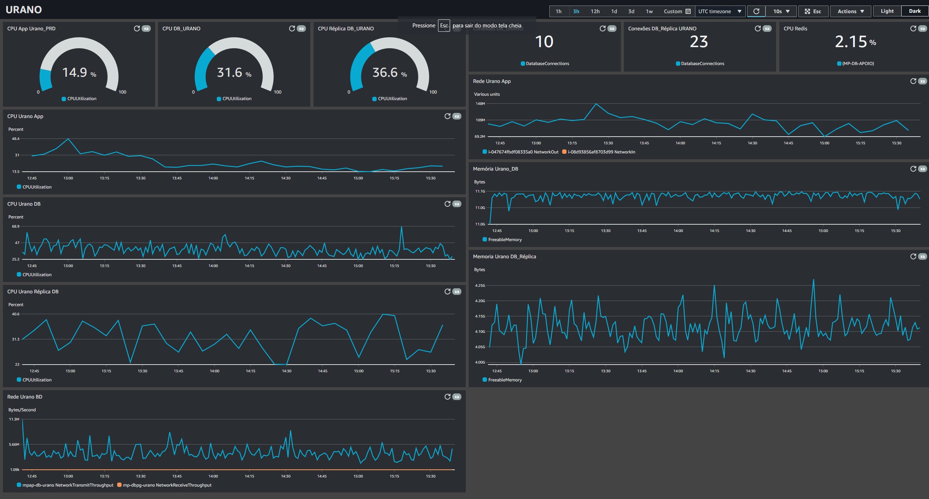Click xa badge on CPU Urano App chart

[x=457, y=116]
